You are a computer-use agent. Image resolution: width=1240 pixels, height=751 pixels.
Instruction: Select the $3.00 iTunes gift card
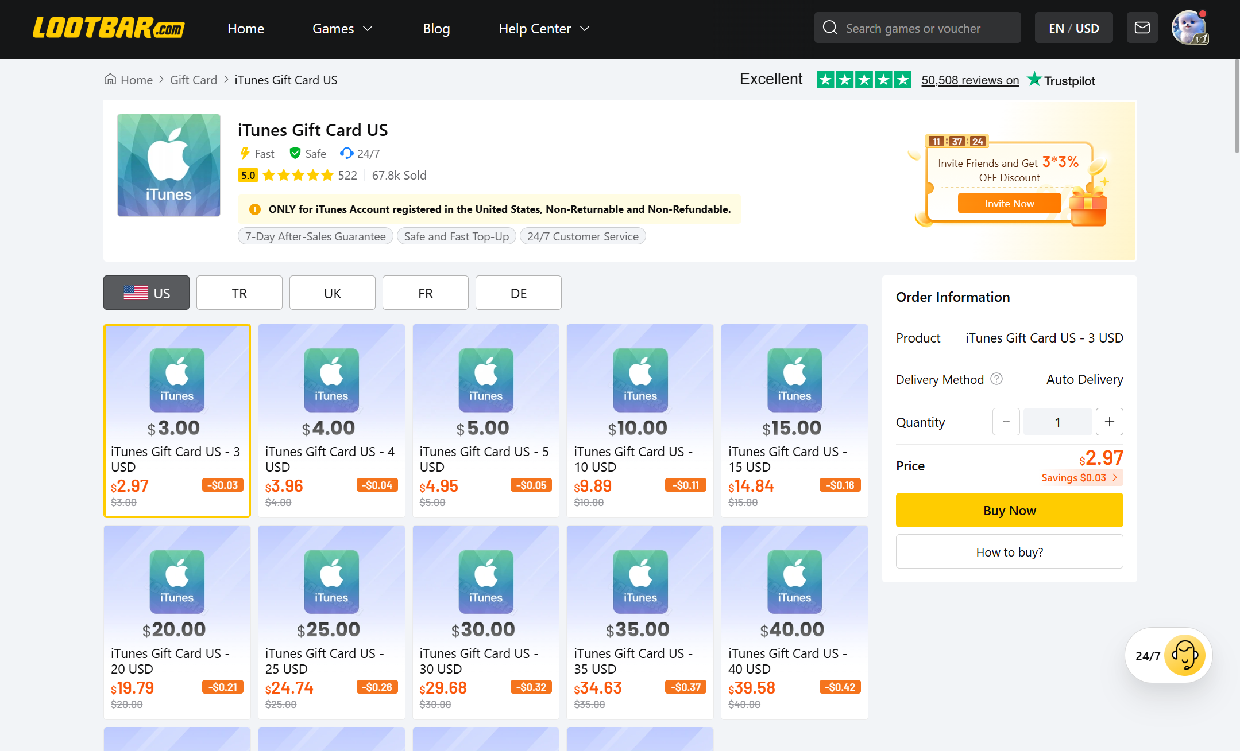pos(177,421)
